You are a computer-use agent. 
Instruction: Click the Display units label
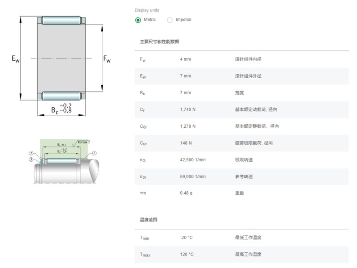(x=147, y=10)
